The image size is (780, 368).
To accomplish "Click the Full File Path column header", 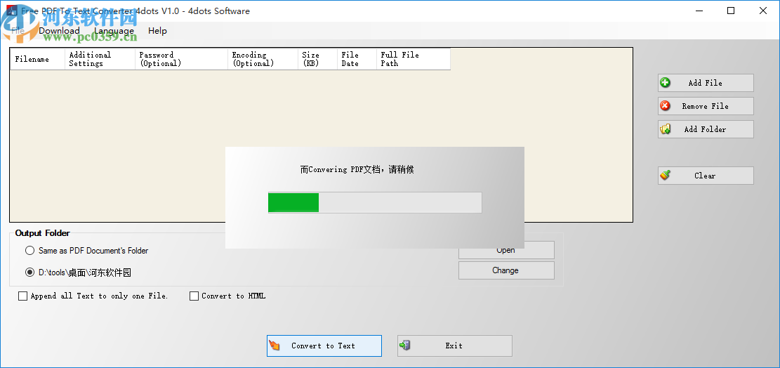I will pos(414,59).
